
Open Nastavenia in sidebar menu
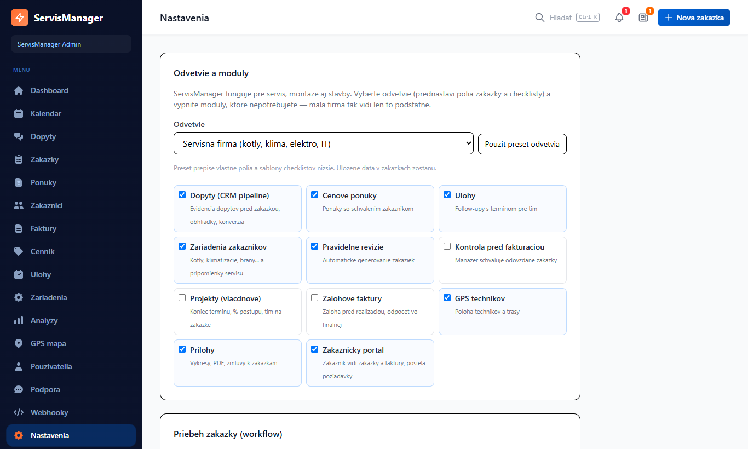coord(71,435)
